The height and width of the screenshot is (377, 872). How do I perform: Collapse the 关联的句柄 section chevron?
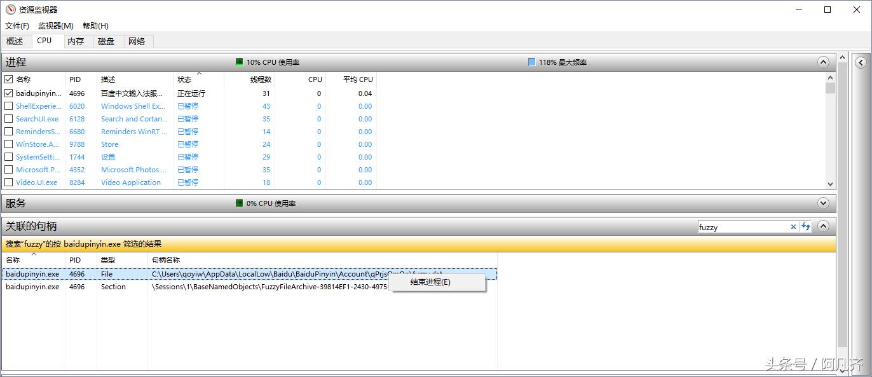click(824, 226)
